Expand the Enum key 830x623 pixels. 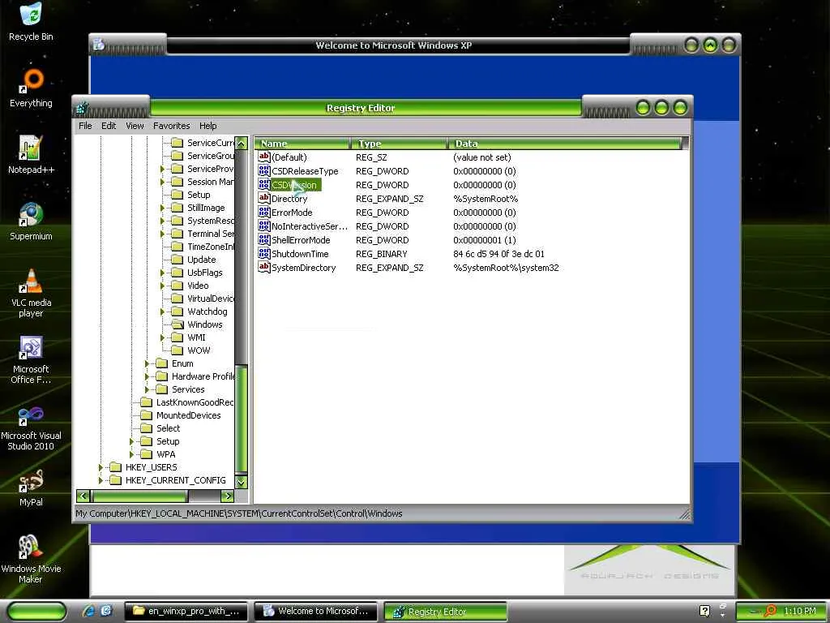148,363
